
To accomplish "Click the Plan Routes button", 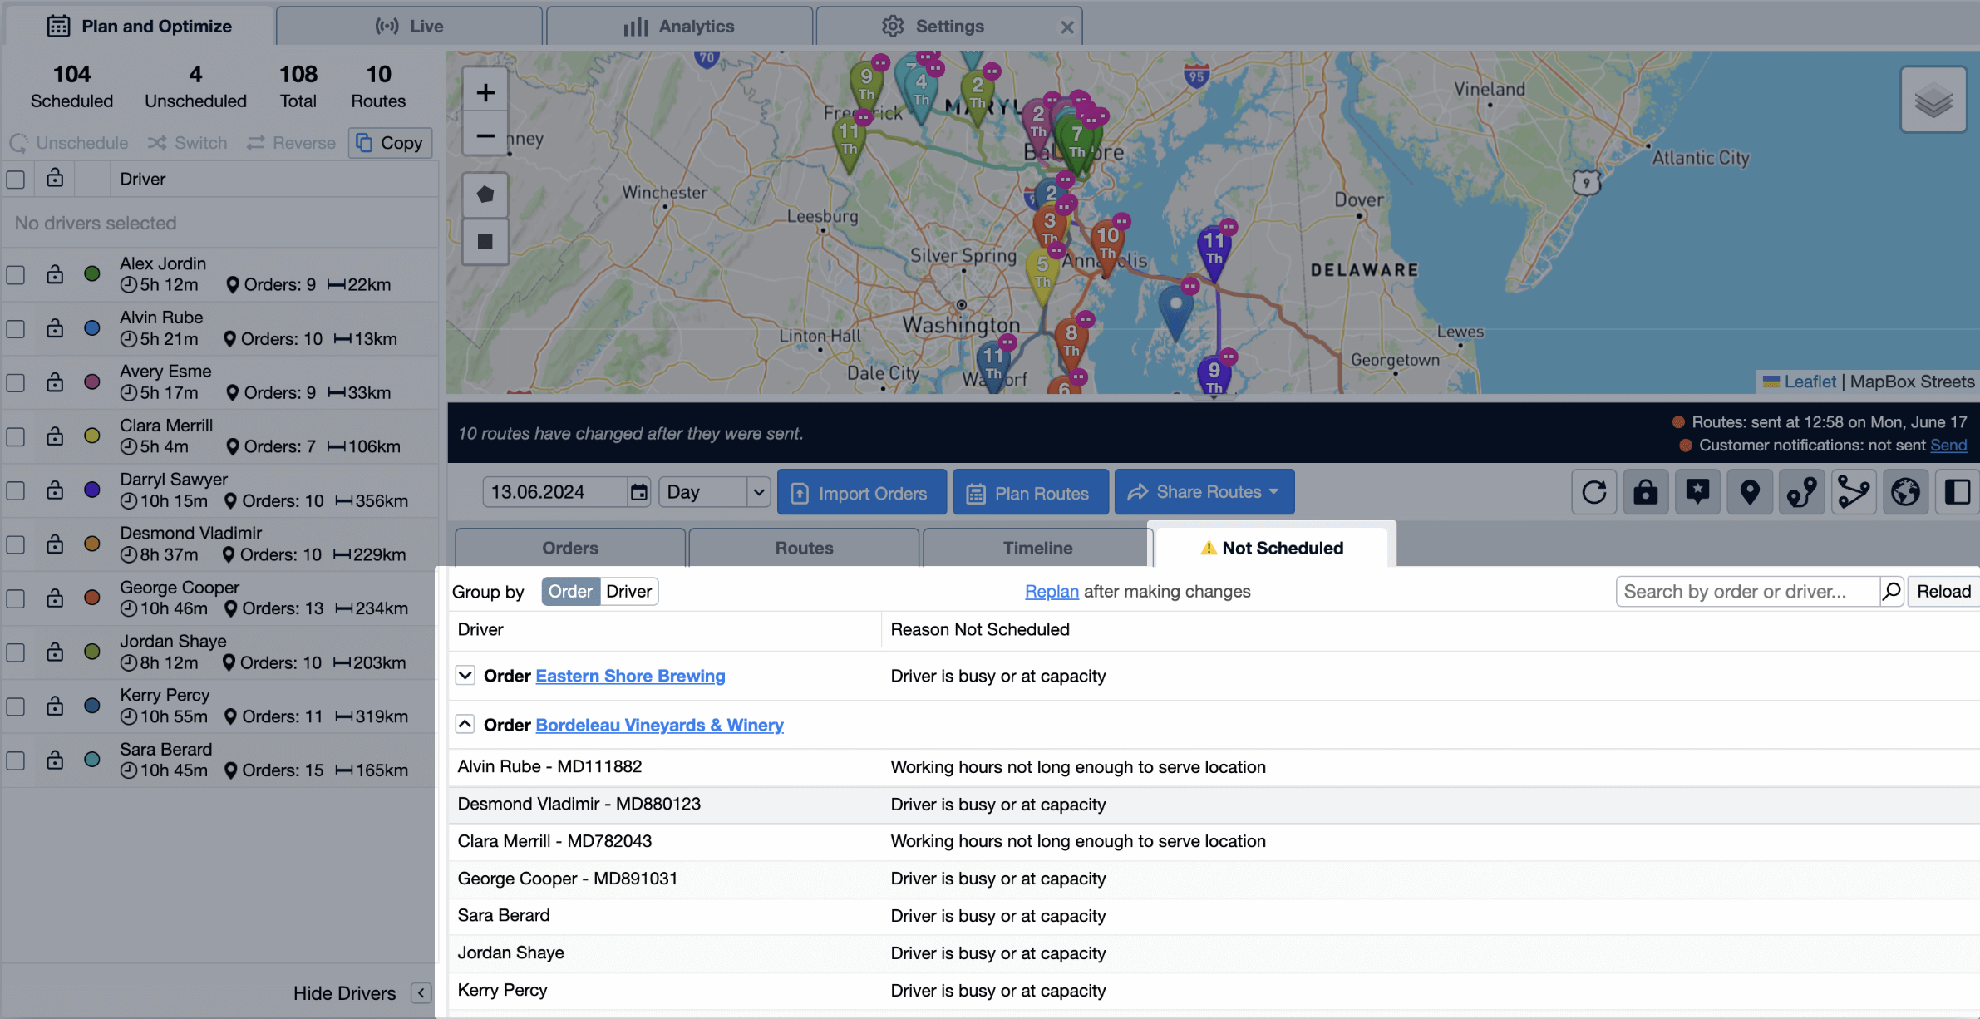I will pyautogui.click(x=1030, y=493).
